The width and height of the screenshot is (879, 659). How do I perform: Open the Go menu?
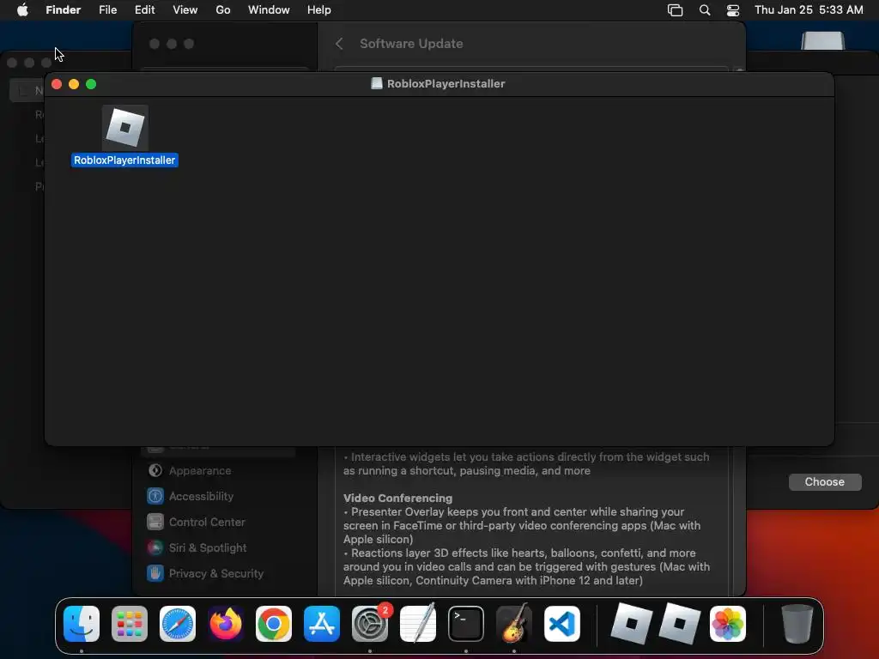pos(223,10)
